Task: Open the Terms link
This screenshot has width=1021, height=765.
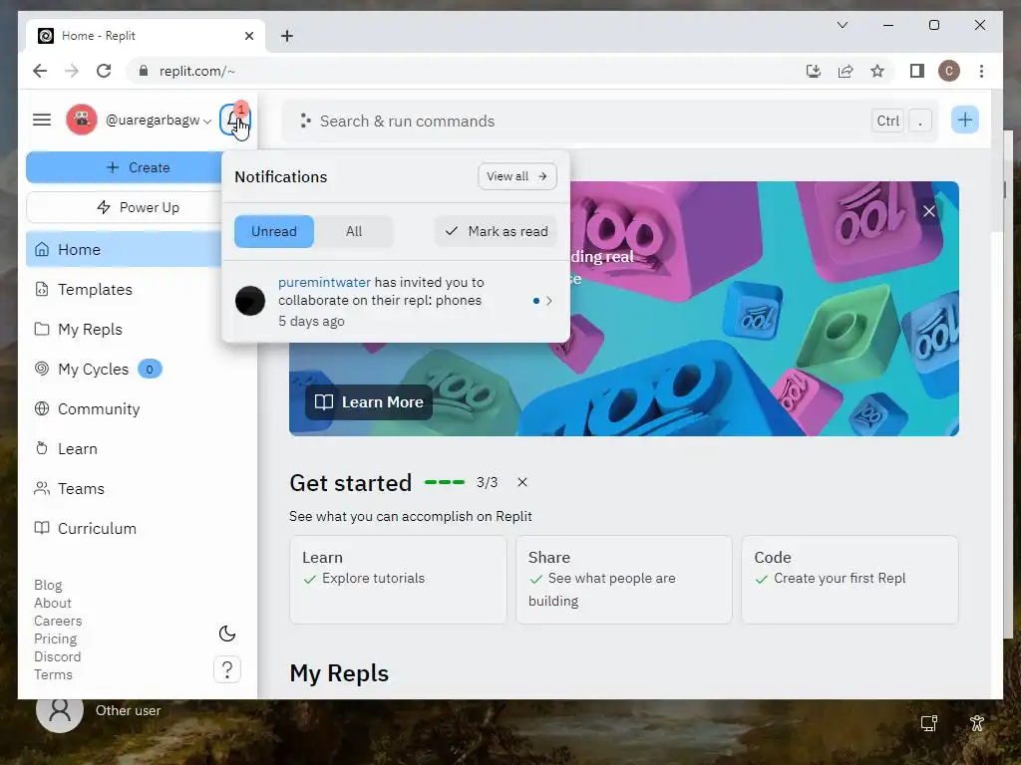Action: pyautogui.click(x=54, y=674)
